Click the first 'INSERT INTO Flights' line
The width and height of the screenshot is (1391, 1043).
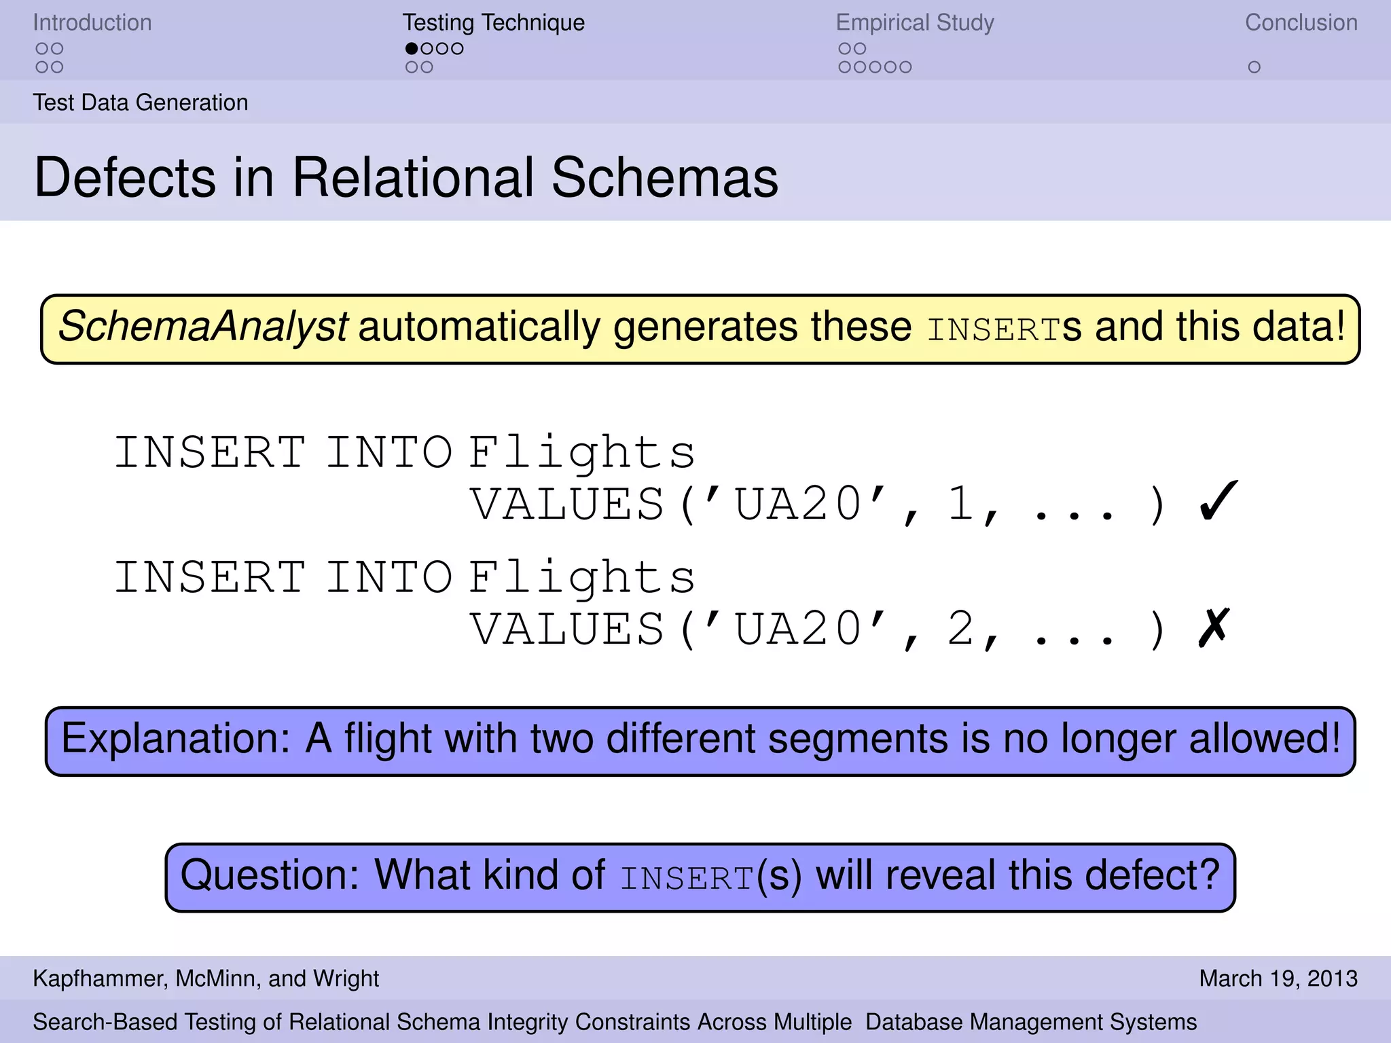[x=405, y=452]
